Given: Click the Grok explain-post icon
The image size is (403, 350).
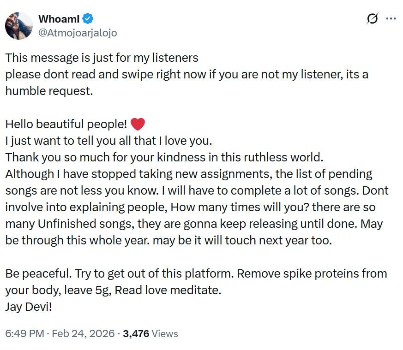Looking at the screenshot, I should pos(373,19).
